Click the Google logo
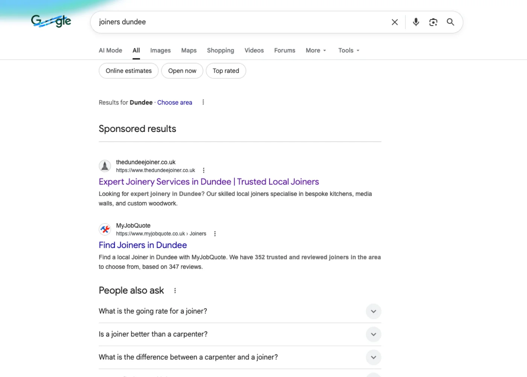 coord(51,21)
